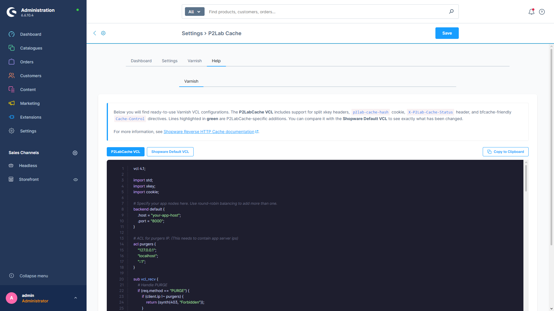Open Catalogues in the sidebar menu

[x=31, y=48]
